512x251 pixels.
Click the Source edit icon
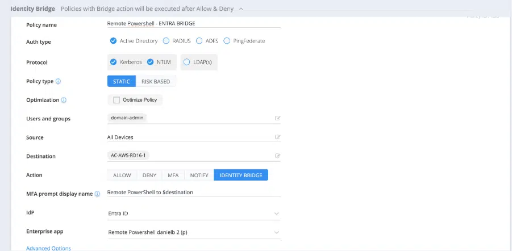(x=277, y=137)
